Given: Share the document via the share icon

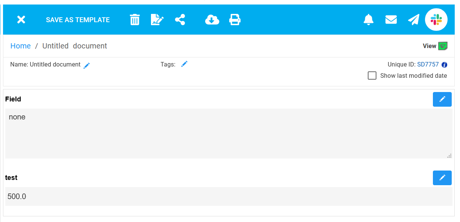Looking at the screenshot, I should [180, 20].
